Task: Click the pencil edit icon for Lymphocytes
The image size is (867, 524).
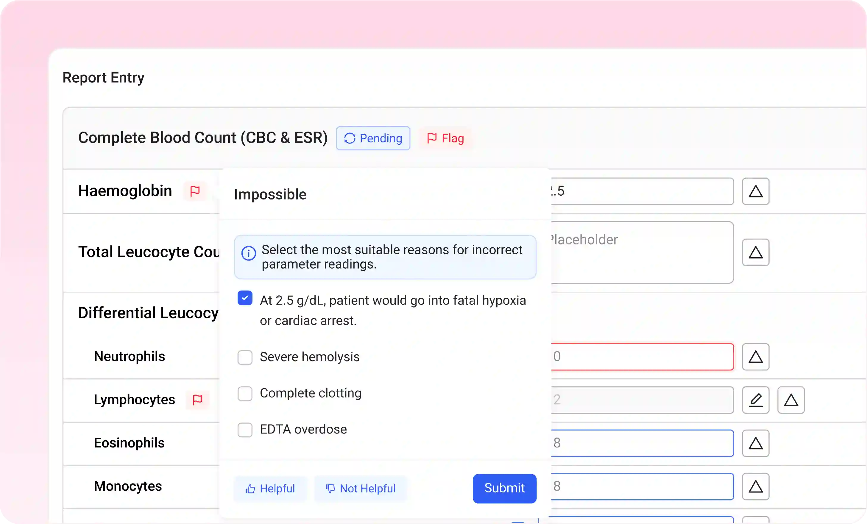Action: [755, 400]
